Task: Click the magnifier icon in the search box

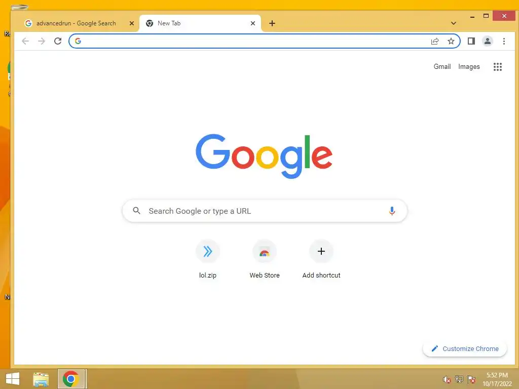Action: click(x=136, y=211)
